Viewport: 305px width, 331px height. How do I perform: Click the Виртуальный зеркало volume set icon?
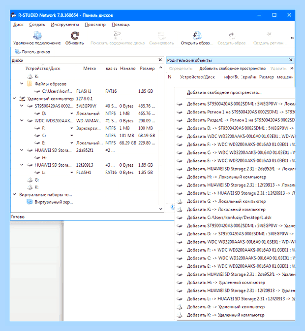30,202
